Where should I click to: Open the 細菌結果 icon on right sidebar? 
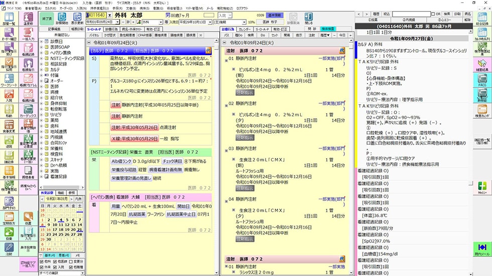(x=482, y=65)
